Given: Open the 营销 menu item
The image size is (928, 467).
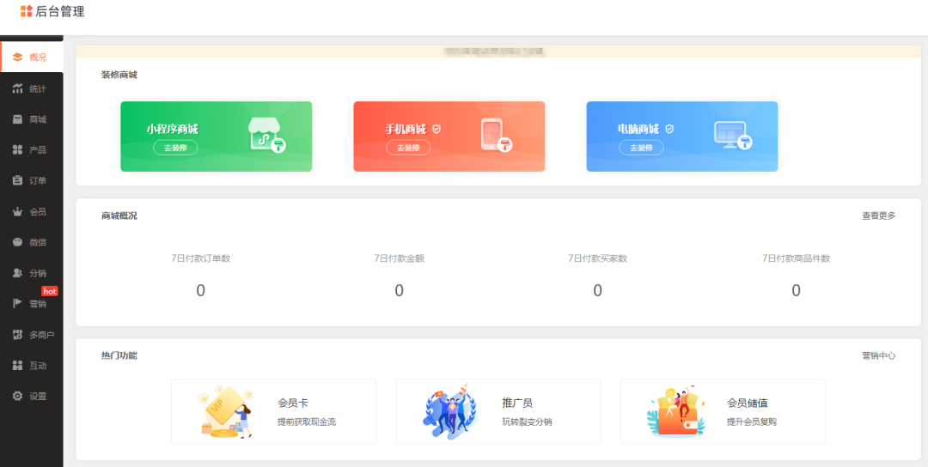Looking at the screenshot, I should coord(32,304).
